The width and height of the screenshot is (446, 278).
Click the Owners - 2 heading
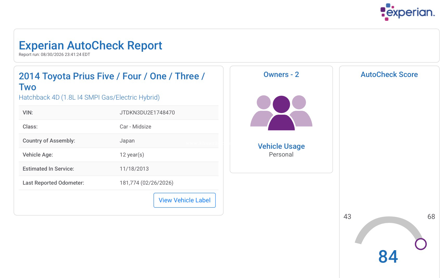click(x=281, y=75)
